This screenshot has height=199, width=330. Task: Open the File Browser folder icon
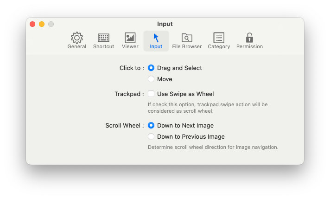click(187, 38)
